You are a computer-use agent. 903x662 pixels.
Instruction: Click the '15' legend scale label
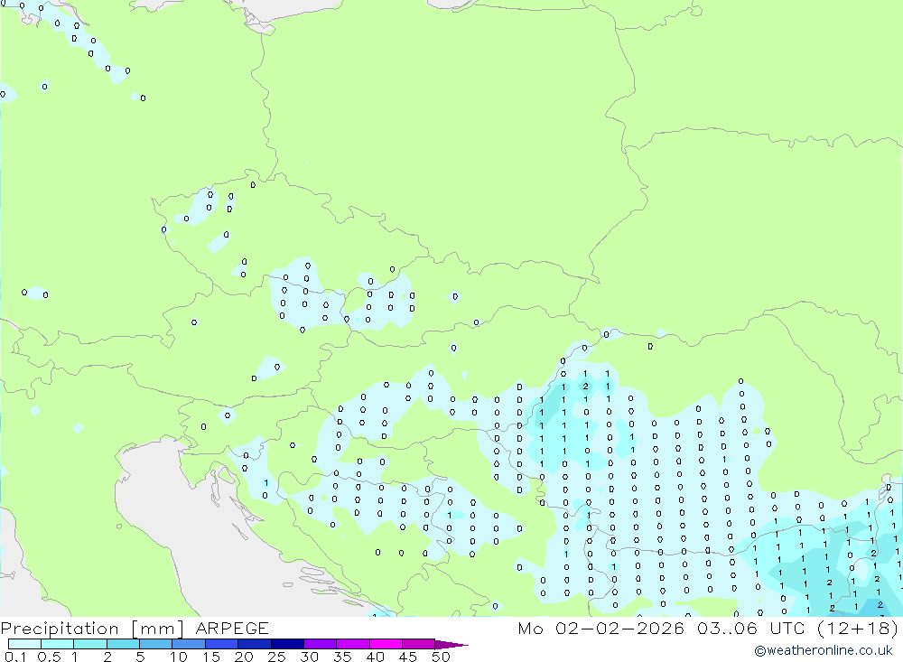pyautogui.click(x=211, y=657)
